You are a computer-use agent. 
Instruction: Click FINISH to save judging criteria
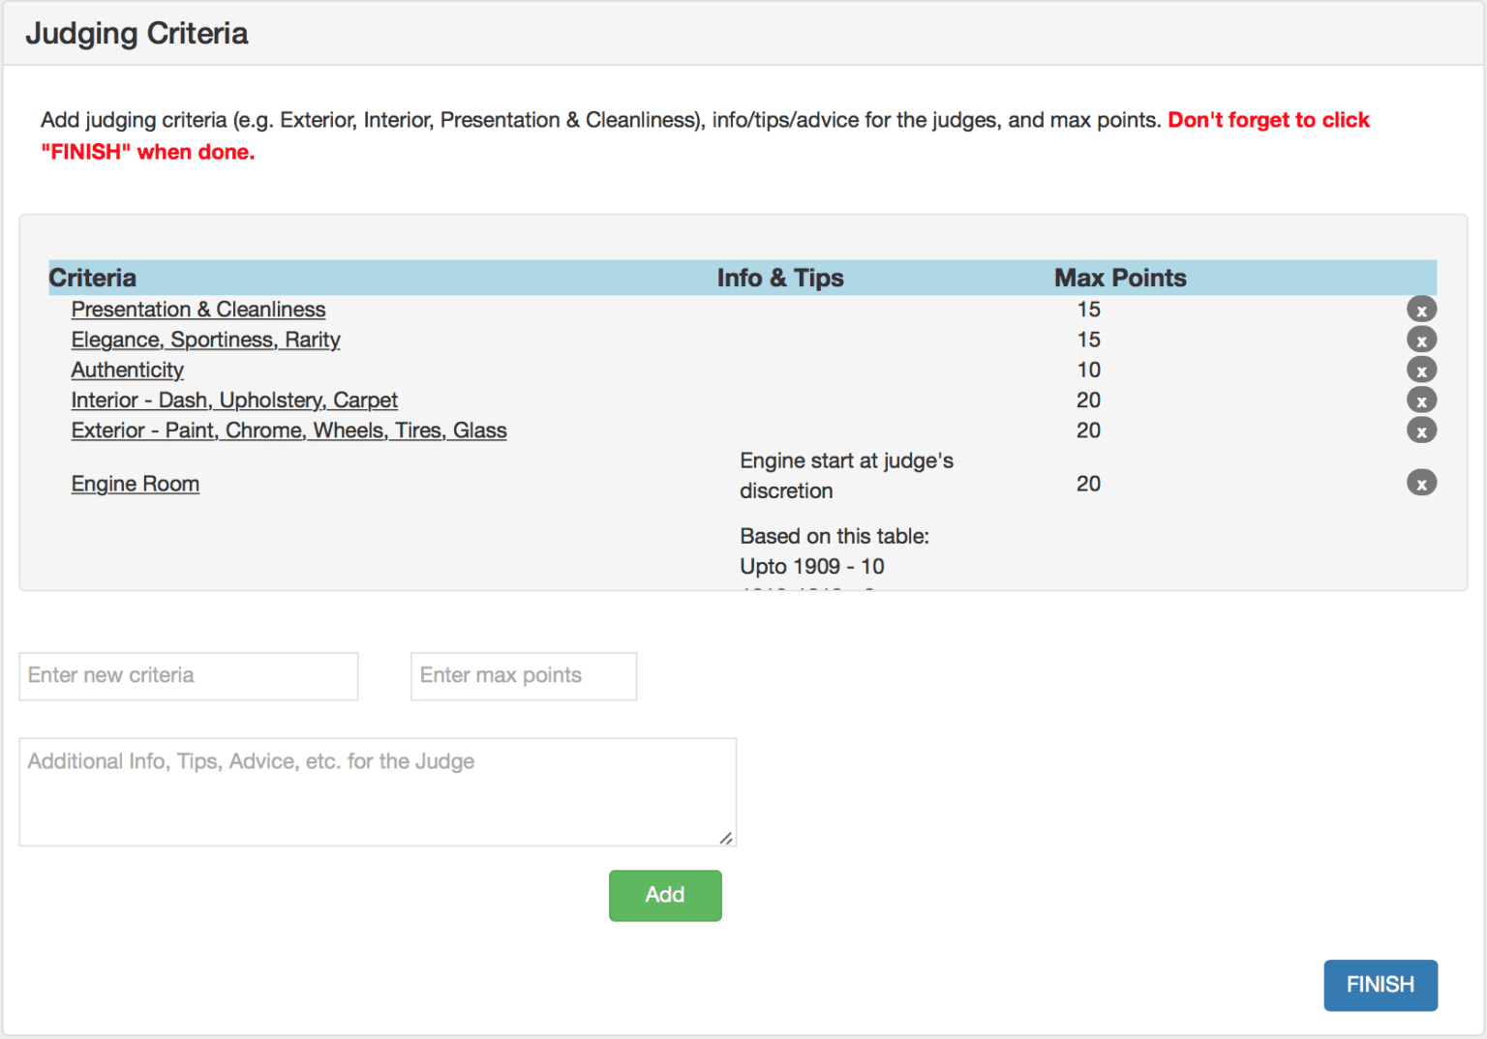click(1380, 985)
